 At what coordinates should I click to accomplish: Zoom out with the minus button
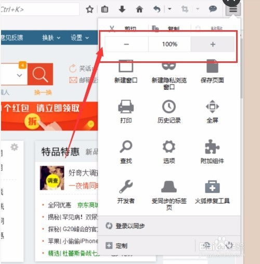click(x=126, y=44)
